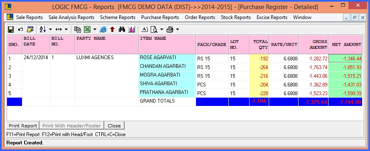Click the copy pages icon
The image size is (370, 151).
tap(77, 29)
